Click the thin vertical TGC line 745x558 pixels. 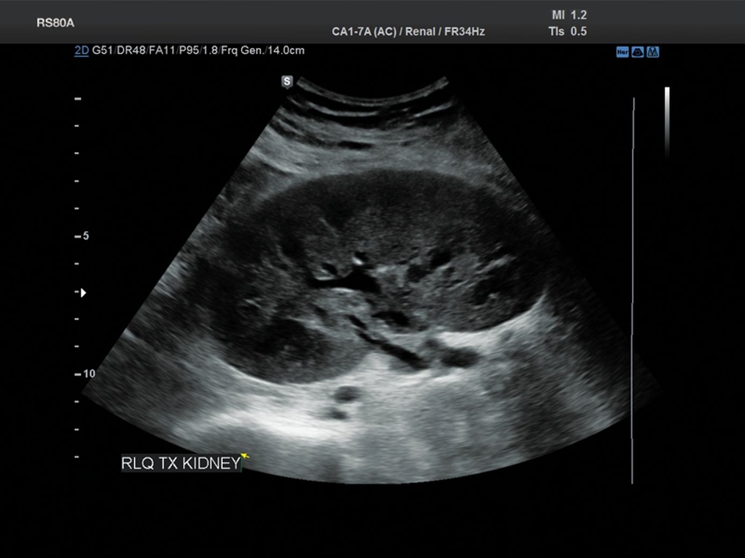click(x=633, y=290)
